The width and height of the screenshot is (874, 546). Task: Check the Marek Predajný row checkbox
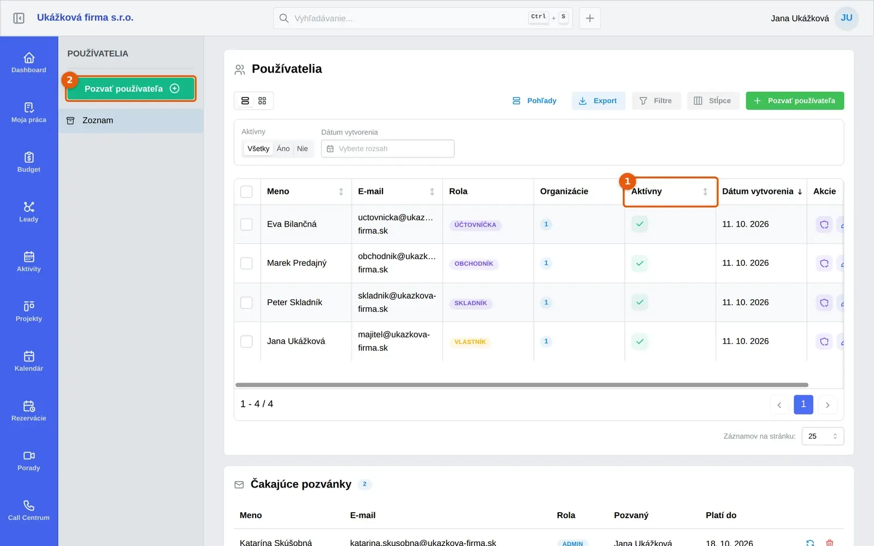247,263
